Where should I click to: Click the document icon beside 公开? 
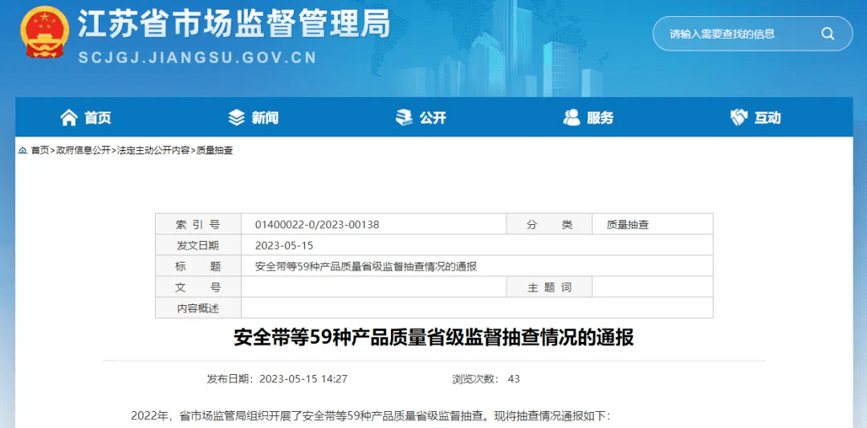click(x=404, y=118)
